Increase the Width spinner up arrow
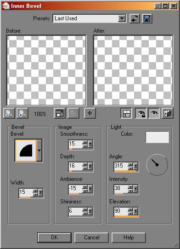 coord(36,191)
